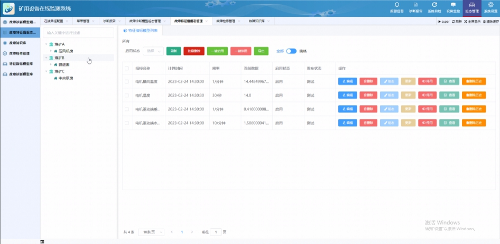Collapse the 煤矿A tree node
Viewport: 500px width, 244px height.
tap(45, 44)
